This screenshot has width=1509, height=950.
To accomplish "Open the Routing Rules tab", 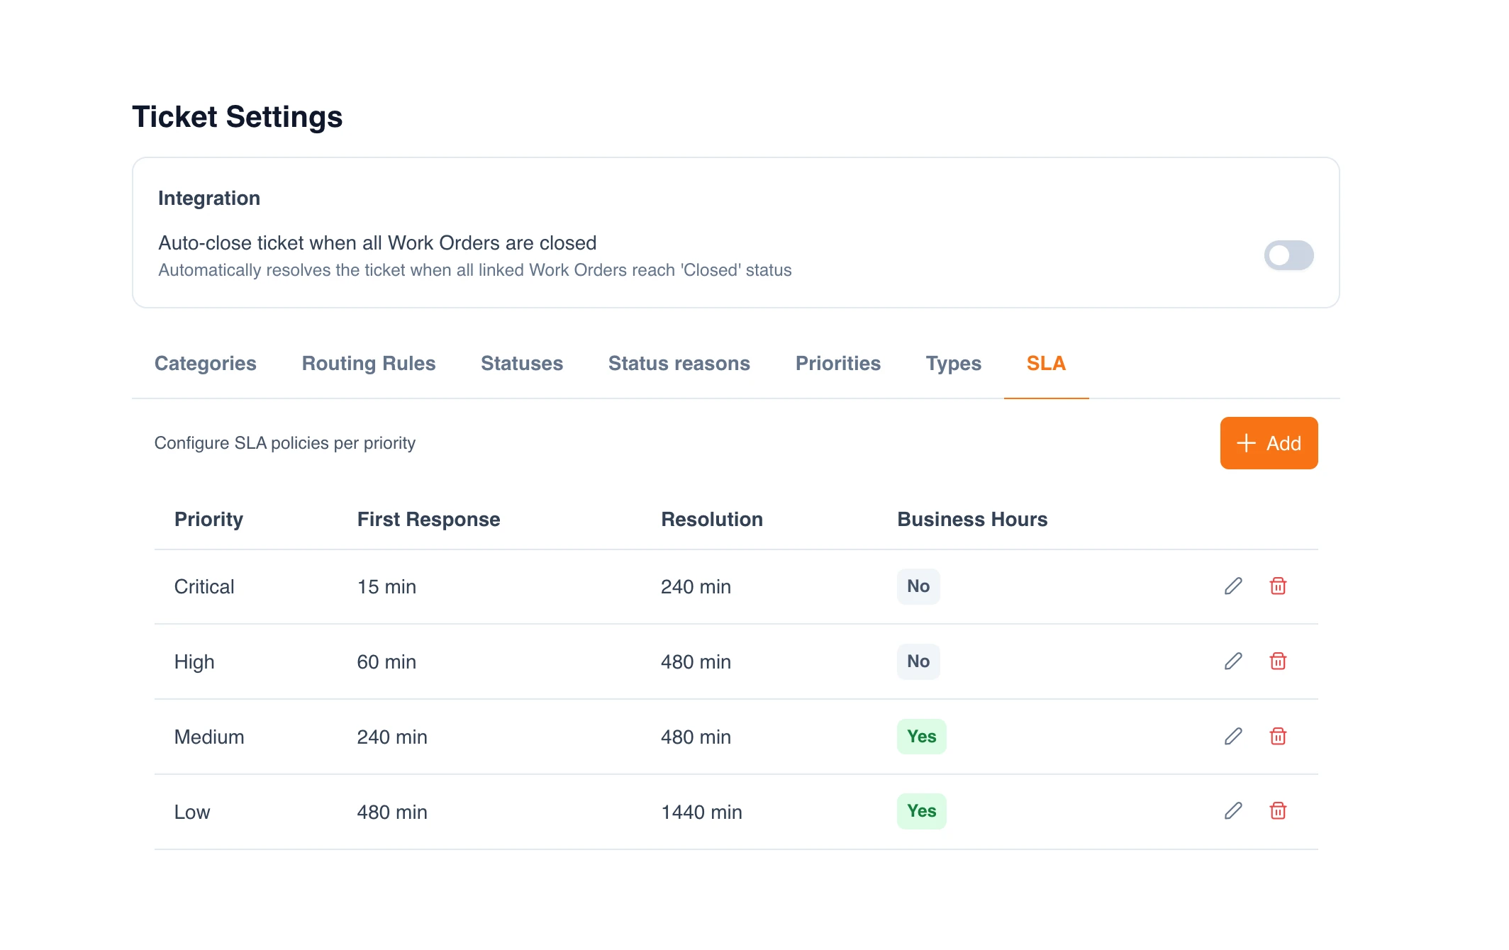I will 369,364.
